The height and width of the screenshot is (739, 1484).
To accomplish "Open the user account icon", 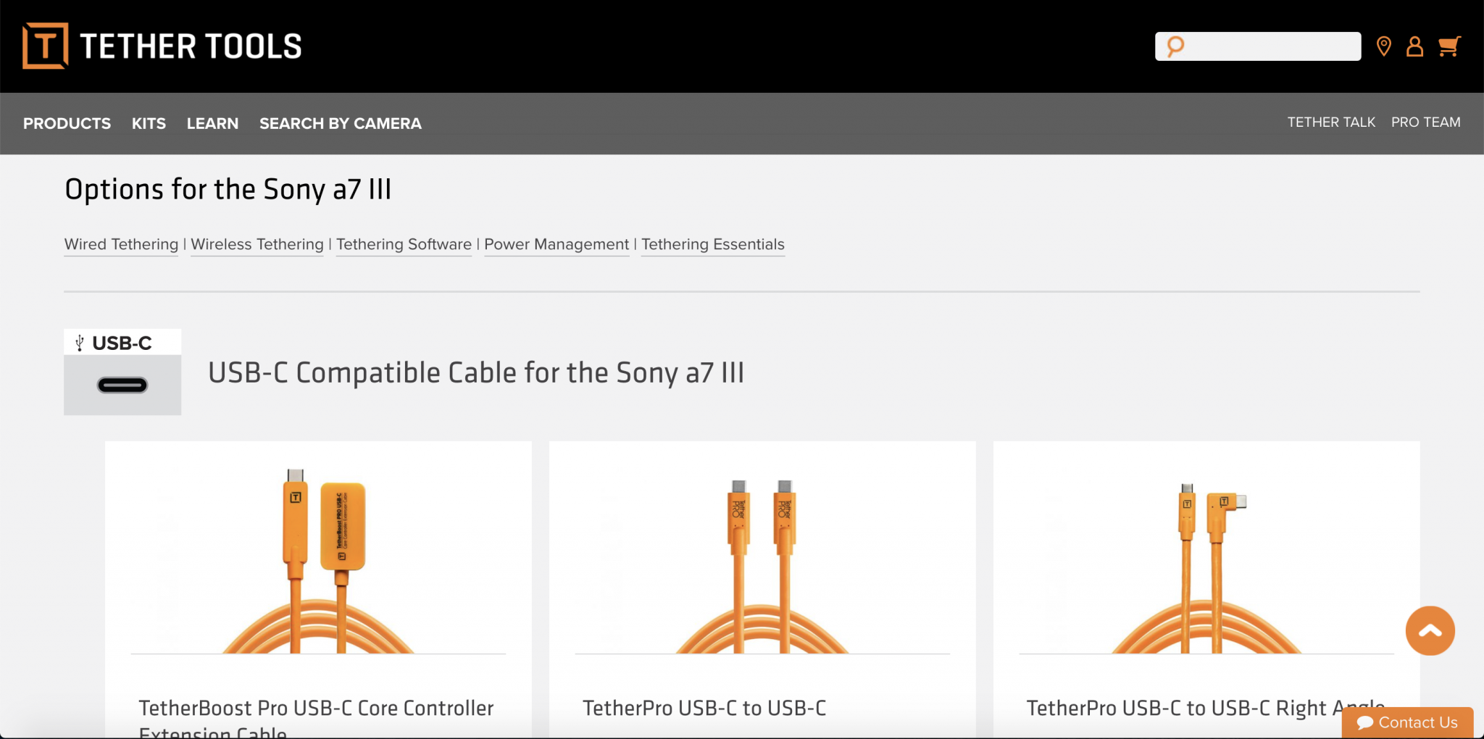I will 1414,46.
